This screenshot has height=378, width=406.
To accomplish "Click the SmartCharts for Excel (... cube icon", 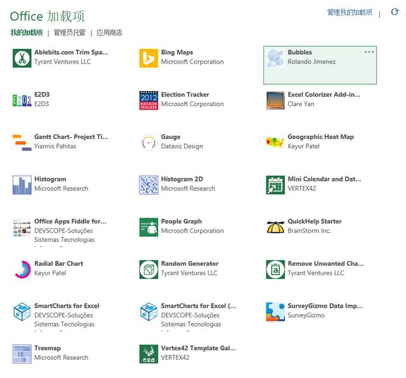I will 148,311.
